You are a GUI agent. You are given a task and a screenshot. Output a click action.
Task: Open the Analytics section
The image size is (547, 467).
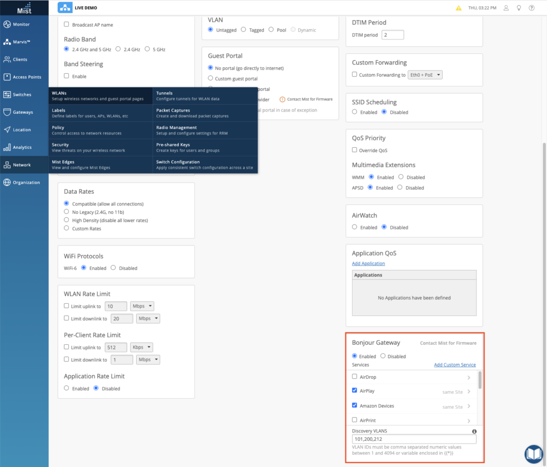point(24,147)
